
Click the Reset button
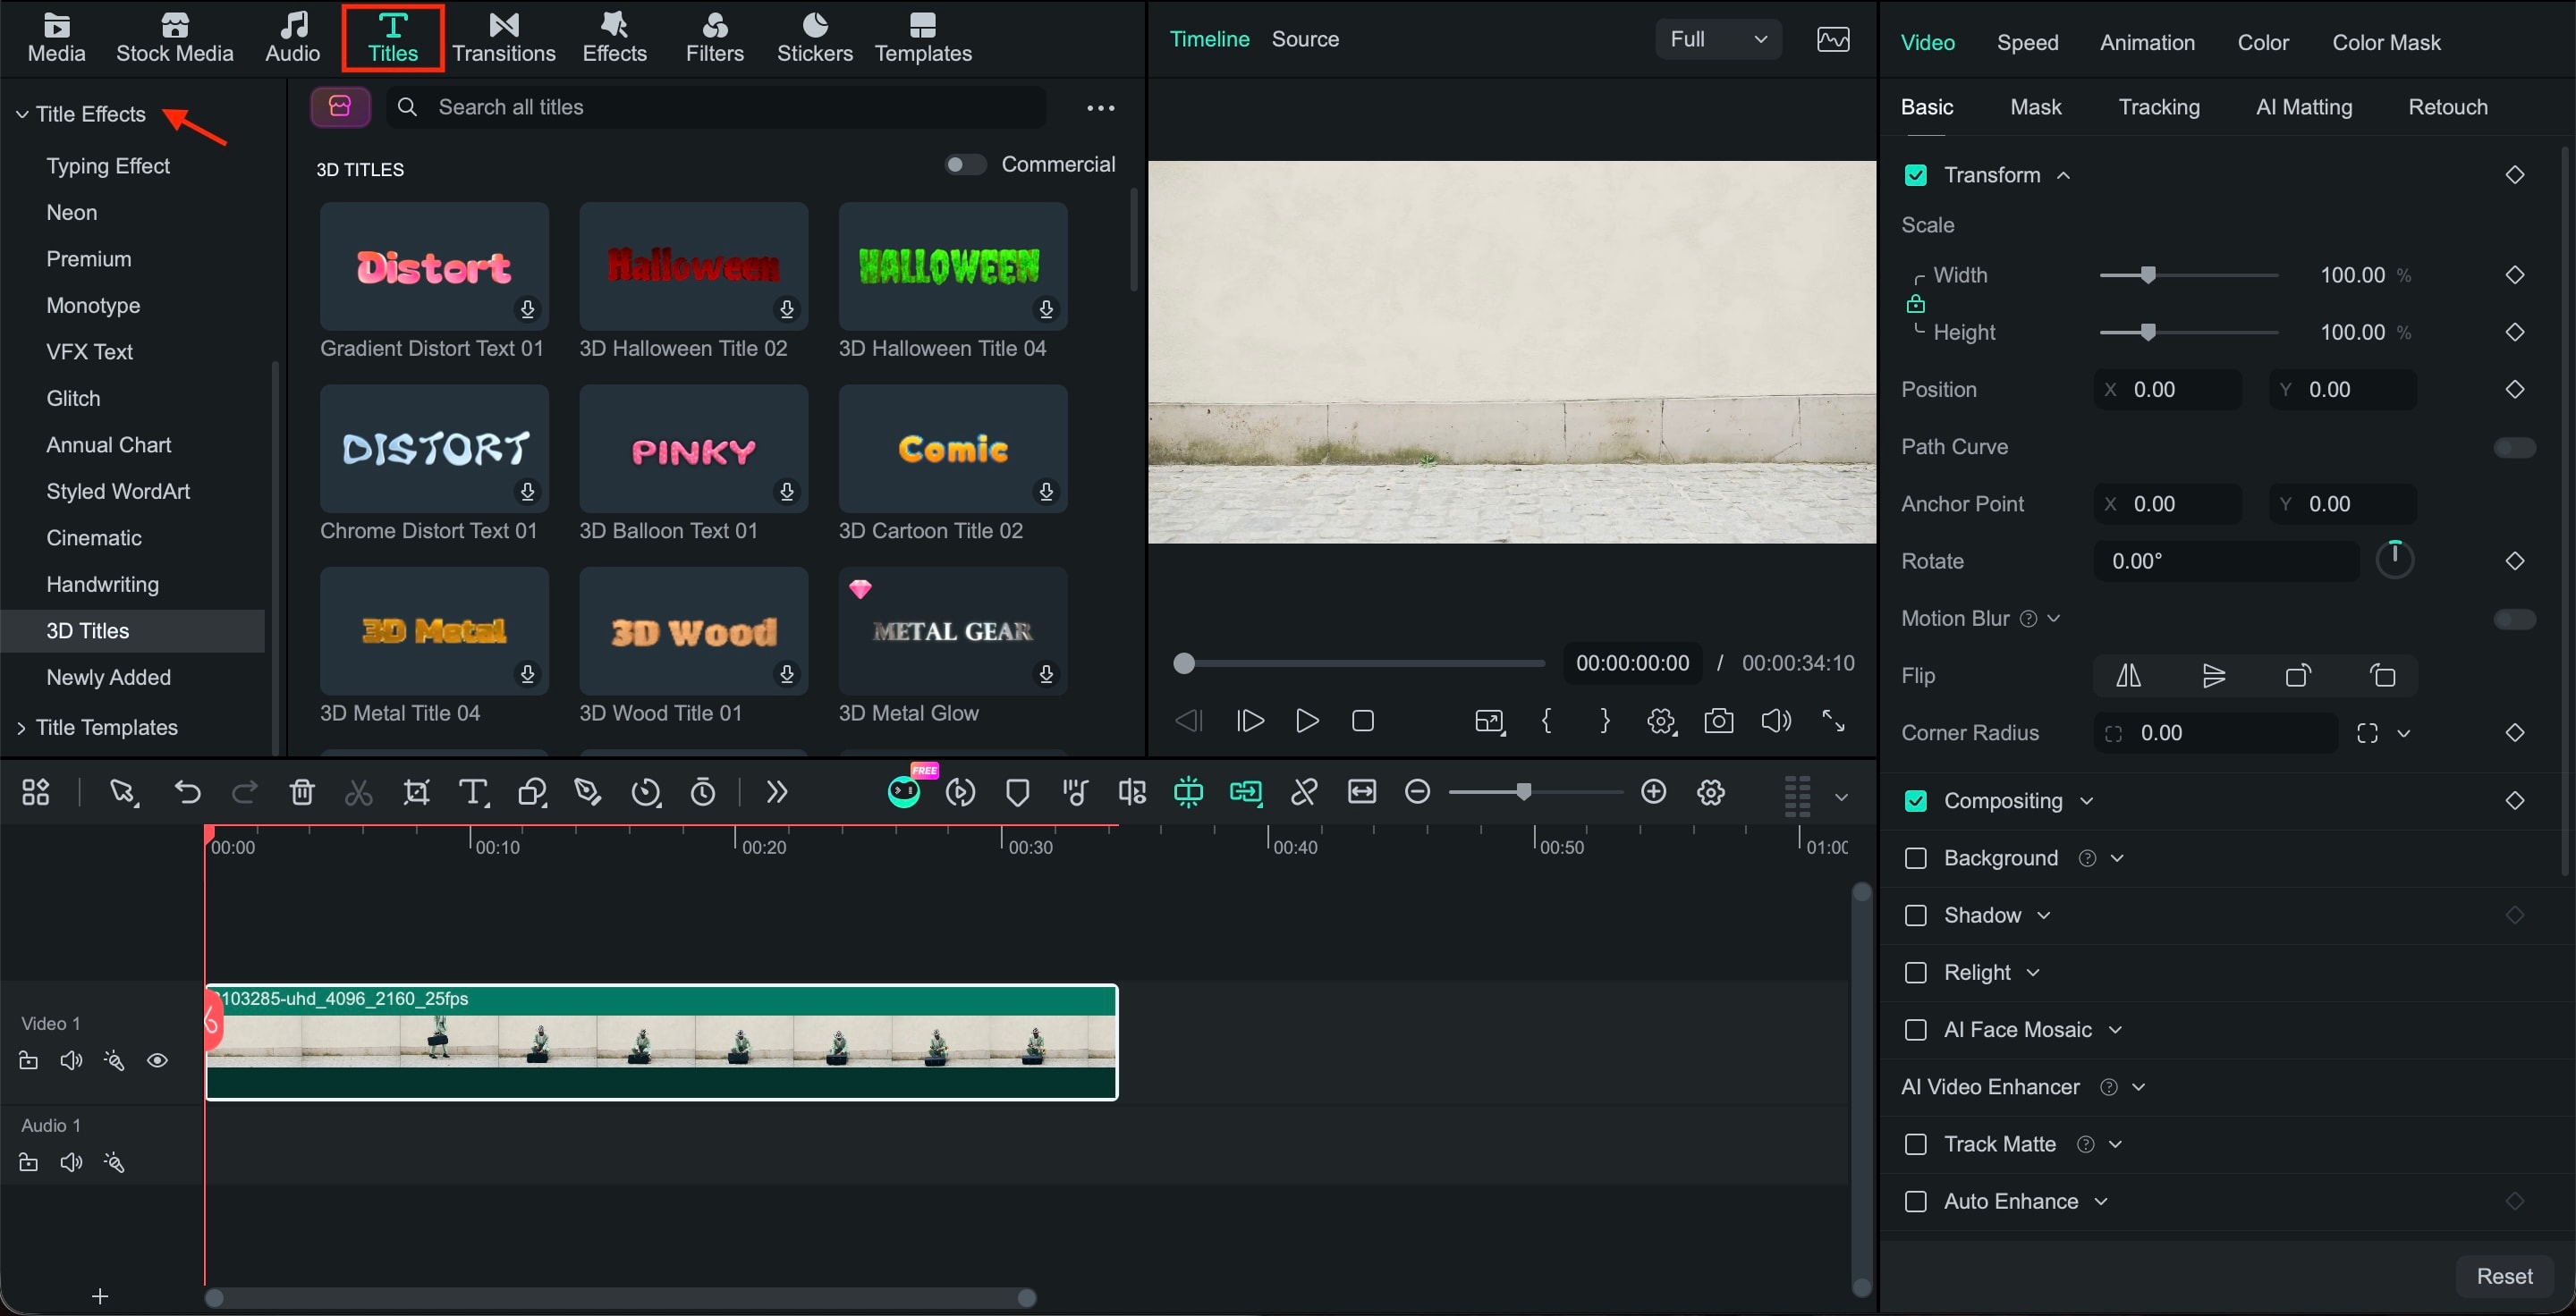(2504, 1276)
